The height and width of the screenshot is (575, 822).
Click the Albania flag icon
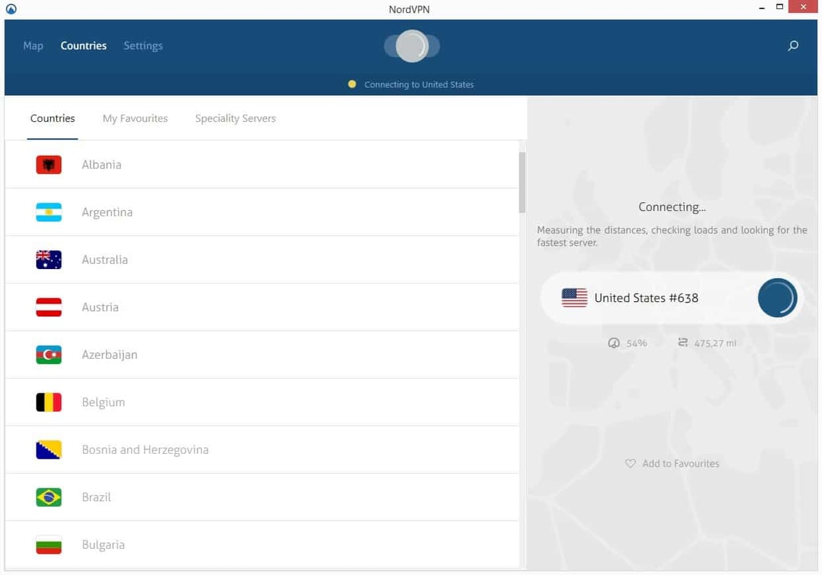[x=49, y=164]
